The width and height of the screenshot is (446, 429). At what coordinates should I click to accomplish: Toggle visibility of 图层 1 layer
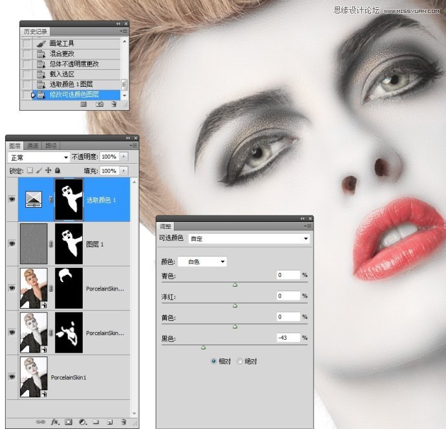click(x=12, y=244)
